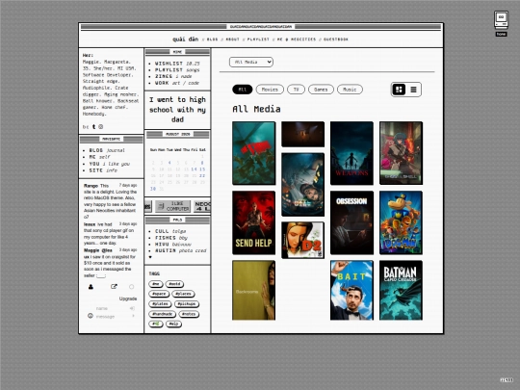Viewport: 520px width, 390px height.
Task: Click the #wip tag
Action: coord(173,324)
